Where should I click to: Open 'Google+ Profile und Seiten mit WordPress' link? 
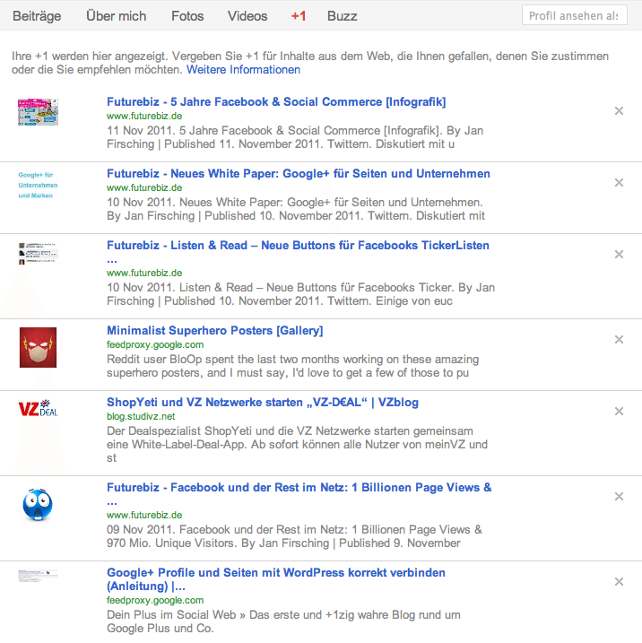pos(276,579)
